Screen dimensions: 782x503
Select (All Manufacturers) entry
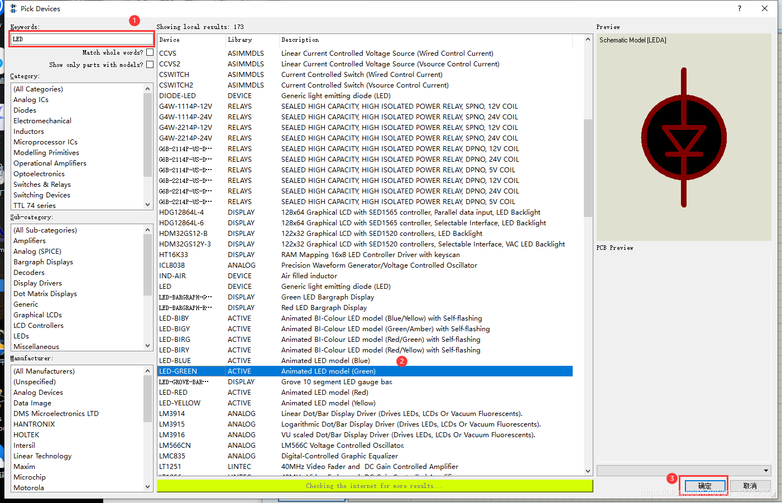(44, 371)
